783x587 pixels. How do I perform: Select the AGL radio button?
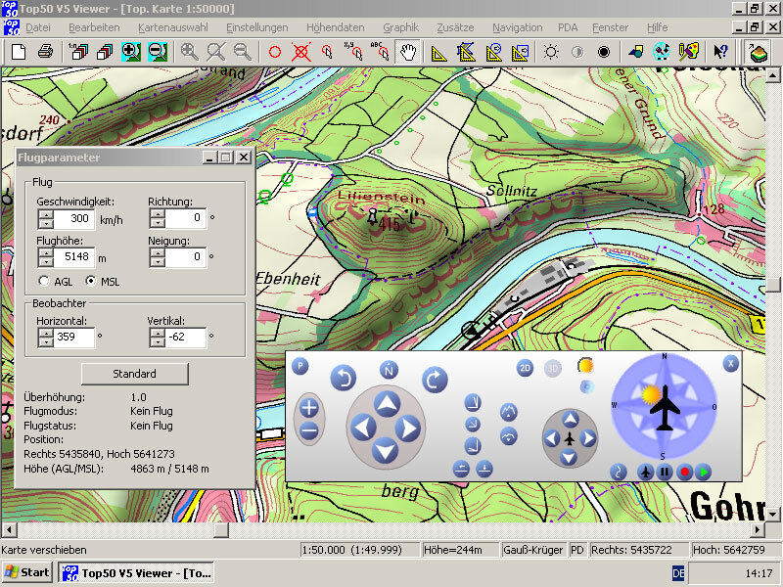[x=44, y=281]
